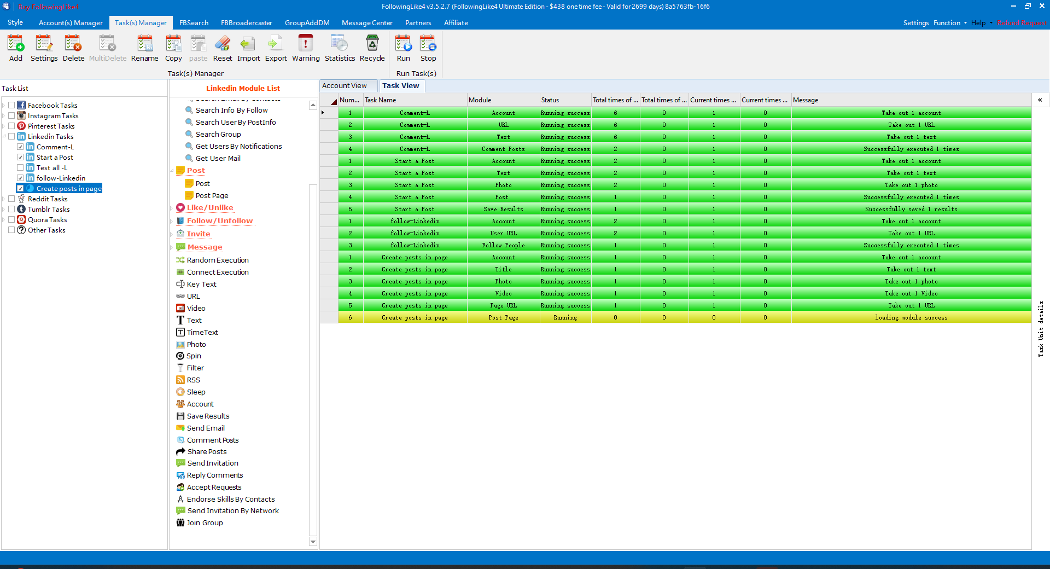This screenshot has width=1050, height=569.
Task: Open the Style menu
Action: 15,22
